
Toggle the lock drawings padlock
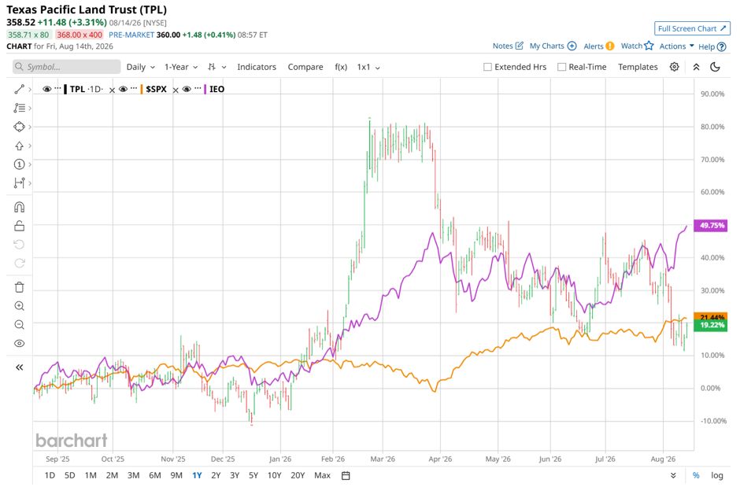tap(20, 226)
